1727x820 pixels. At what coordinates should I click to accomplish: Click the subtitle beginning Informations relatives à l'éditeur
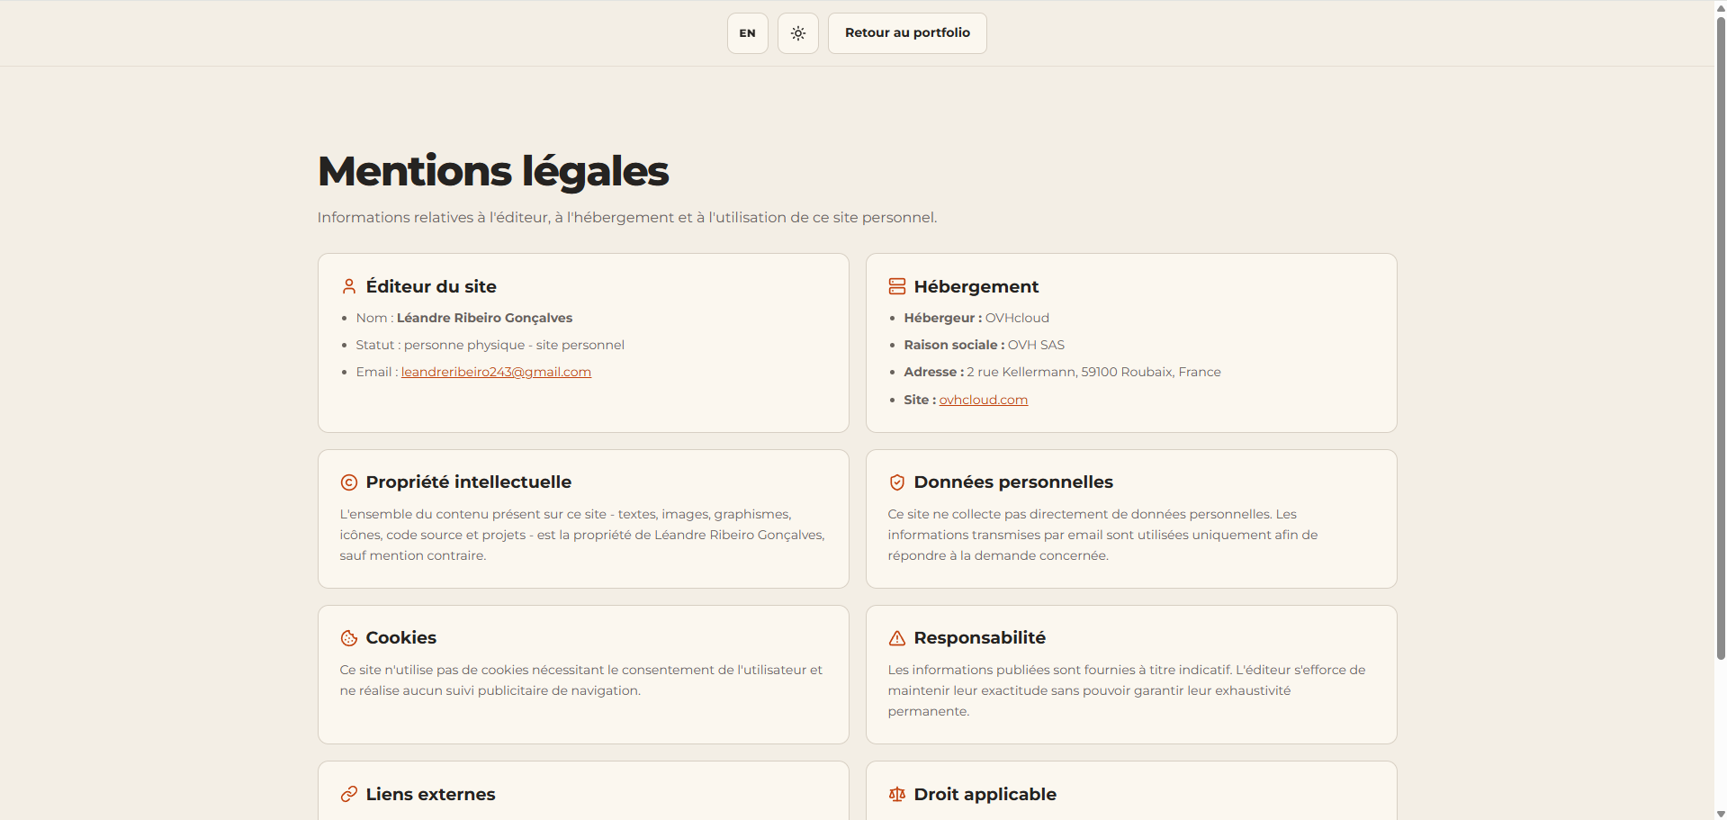tap(627, 217)
